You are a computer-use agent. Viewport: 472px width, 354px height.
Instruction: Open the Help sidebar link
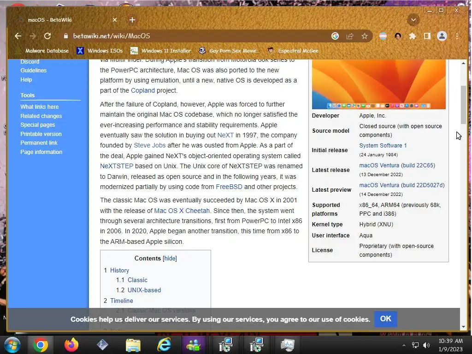(x=26, y=80)
